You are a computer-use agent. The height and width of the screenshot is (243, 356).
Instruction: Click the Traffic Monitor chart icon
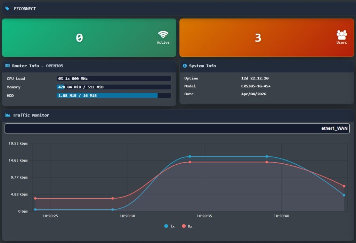tap(8, 115)
